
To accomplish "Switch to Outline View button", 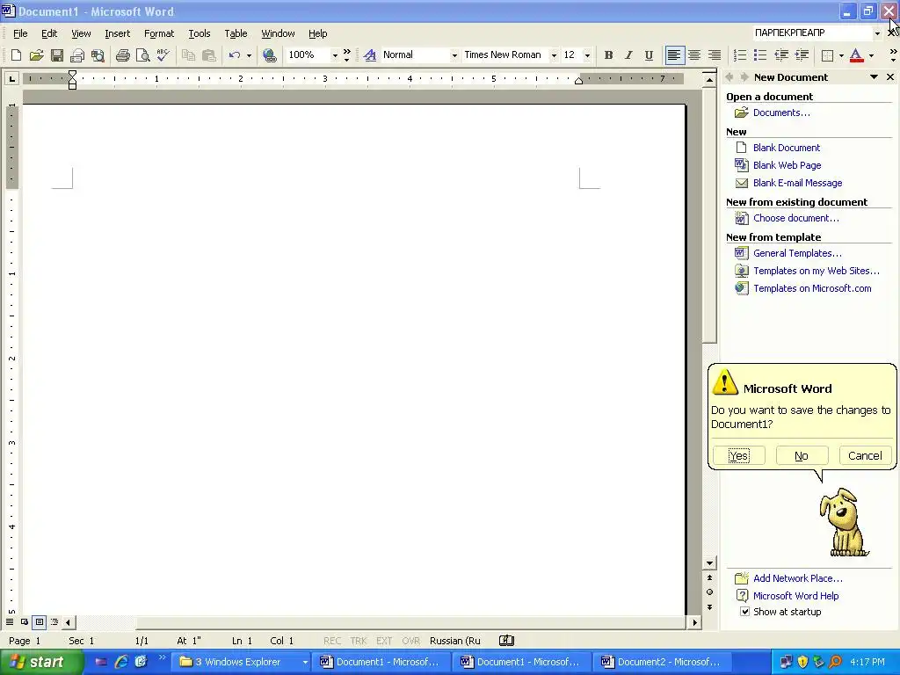I will [54, 621].
